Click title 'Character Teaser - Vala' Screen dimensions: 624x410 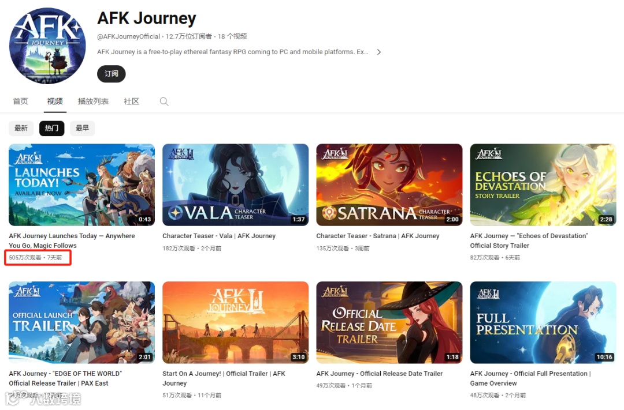[x=219, y=236]
